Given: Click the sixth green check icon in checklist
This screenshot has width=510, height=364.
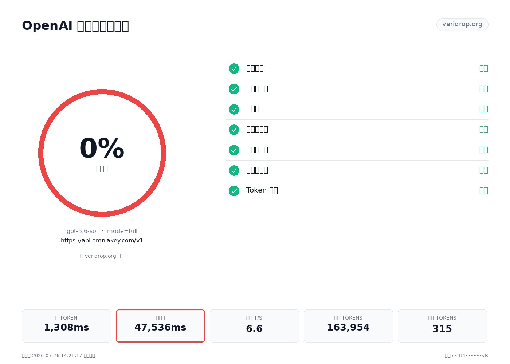Looking at the screenshot, I should click(x=234, y=170).
